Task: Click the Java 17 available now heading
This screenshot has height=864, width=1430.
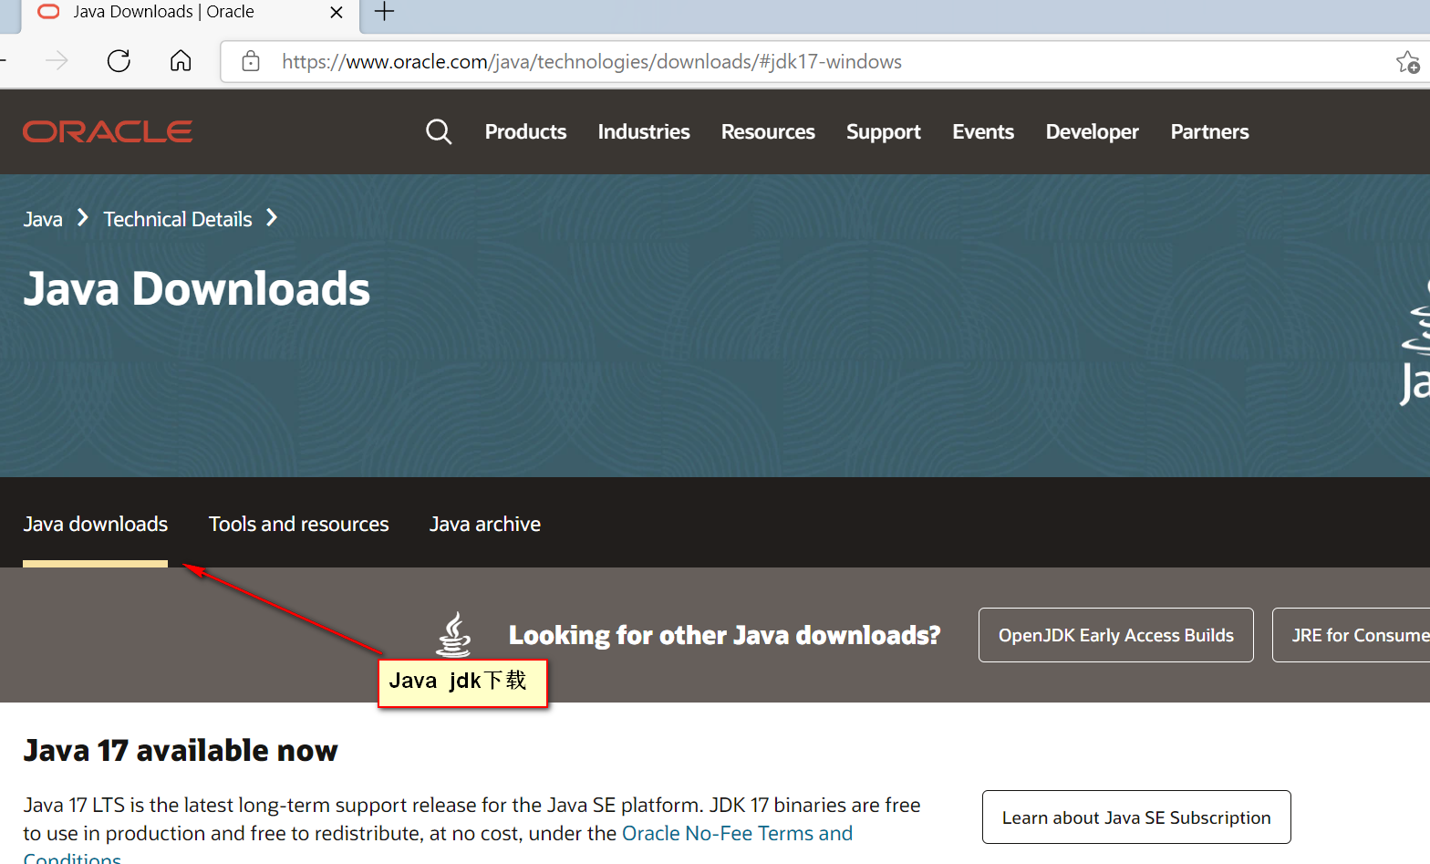Action: (x=181, y=750)
